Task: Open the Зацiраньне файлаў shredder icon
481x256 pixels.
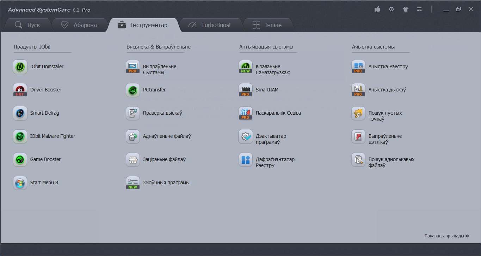Action: 133,160
